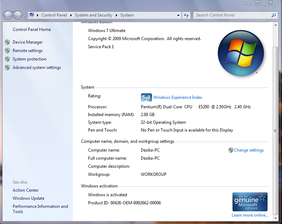Screen dimensions: 282x224
Task: Click shield icon beside System protection
Action: [7, 59]
